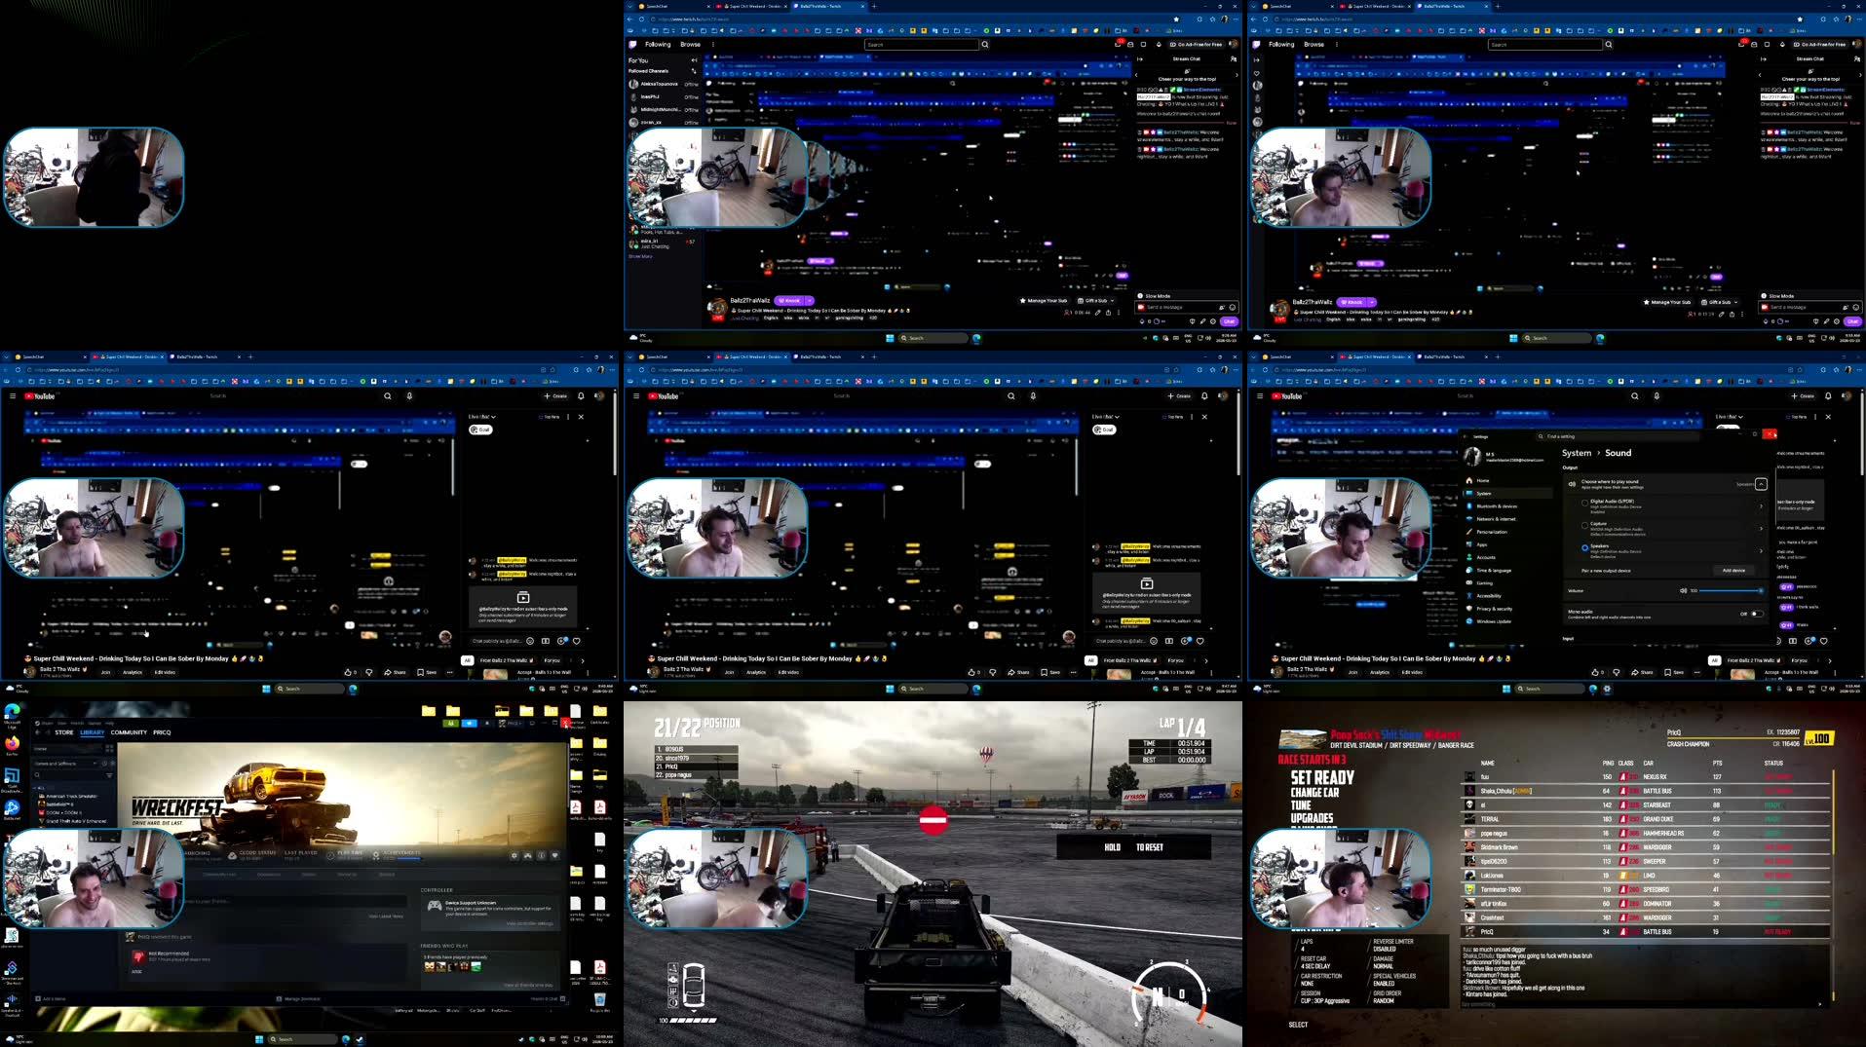Open TUNE in Wreckfest lobby menu
The image size is (1866, 1047).
[x=1301, y=805]
